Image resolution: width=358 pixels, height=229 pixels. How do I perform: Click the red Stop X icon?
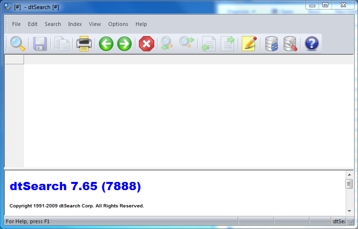[x=147, y=44]
